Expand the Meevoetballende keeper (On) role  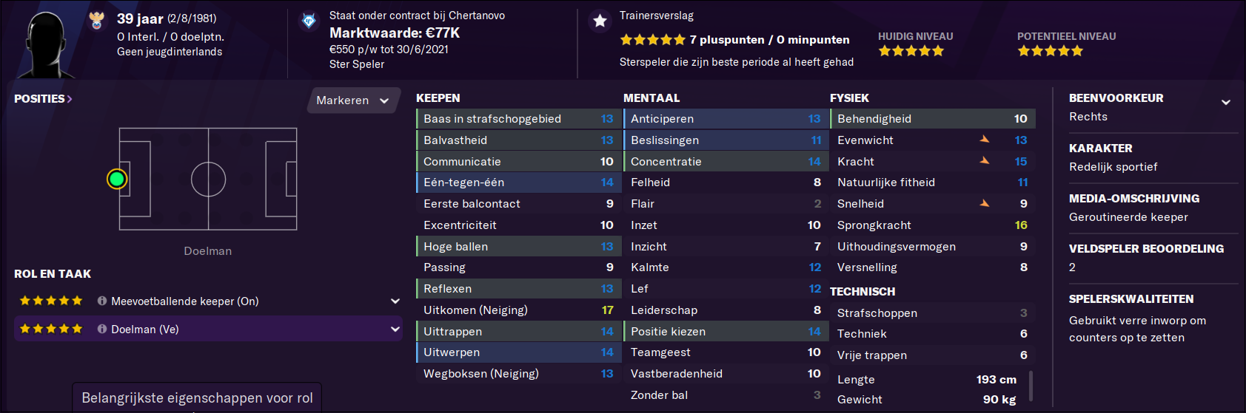click(x=395, y=301)
